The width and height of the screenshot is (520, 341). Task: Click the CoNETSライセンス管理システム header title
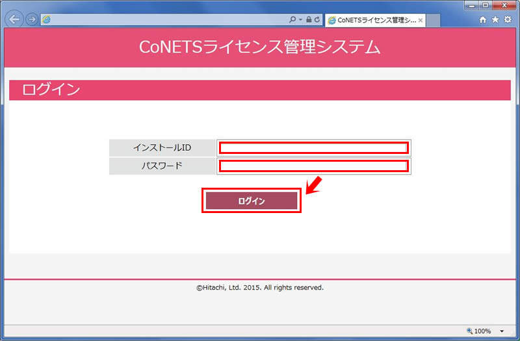coord(259,47)
